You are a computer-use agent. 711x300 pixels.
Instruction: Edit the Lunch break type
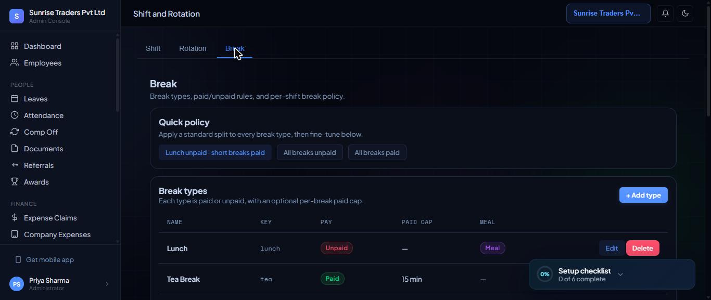coord(612,248)
